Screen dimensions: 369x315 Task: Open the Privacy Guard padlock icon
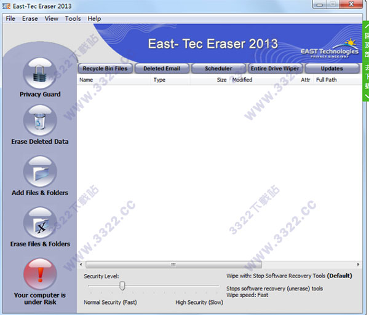[x=40, y=73]
